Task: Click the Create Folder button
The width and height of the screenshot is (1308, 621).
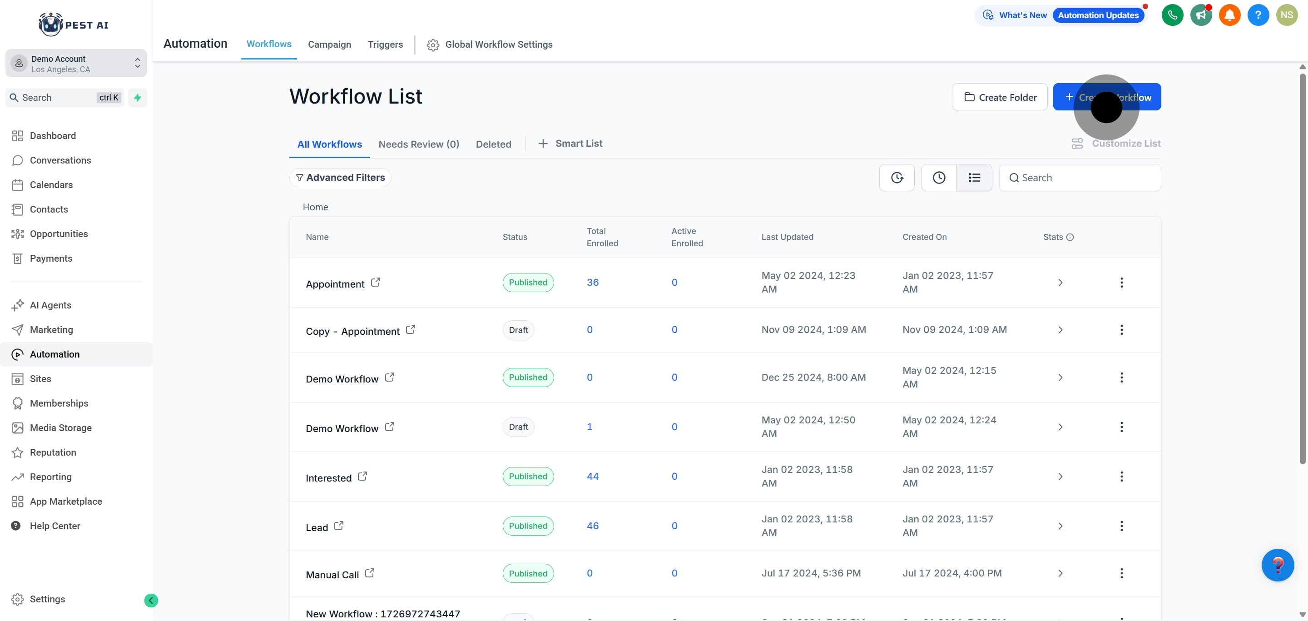Action: [x=1000, y=97]
